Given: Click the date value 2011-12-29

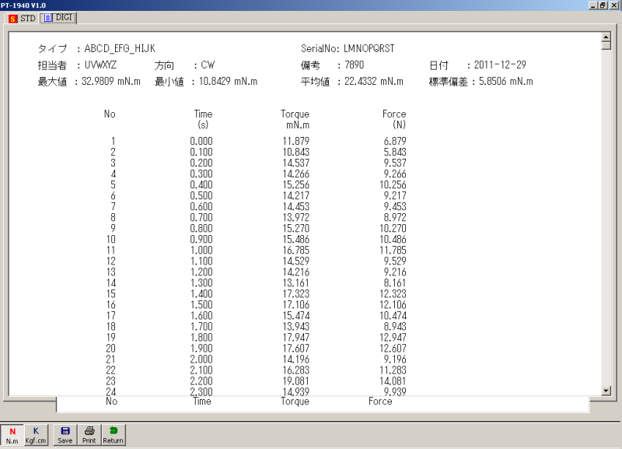Looking at the screenshot, I should (501, 65).
